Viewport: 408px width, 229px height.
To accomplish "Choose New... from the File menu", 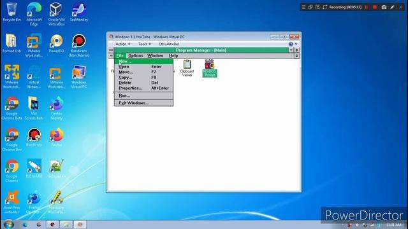I will (x=143, y=61).
